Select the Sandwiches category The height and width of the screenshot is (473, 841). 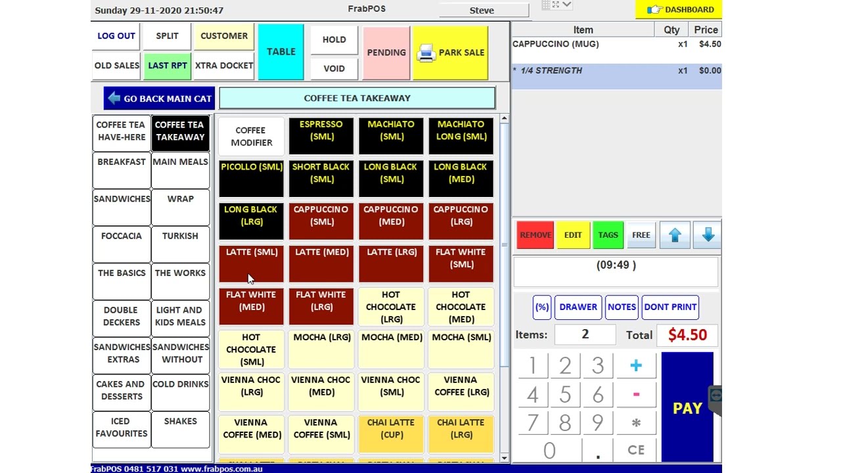122,207
